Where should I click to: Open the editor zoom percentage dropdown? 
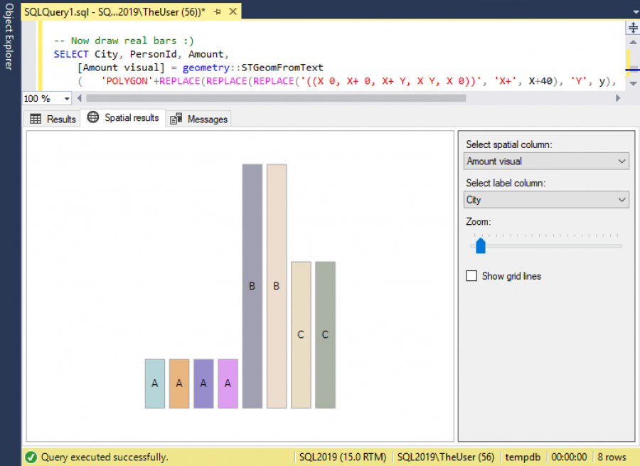click(x=68, y=97)
